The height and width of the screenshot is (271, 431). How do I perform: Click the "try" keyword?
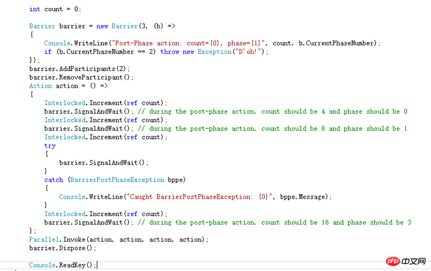click(50, 146)
